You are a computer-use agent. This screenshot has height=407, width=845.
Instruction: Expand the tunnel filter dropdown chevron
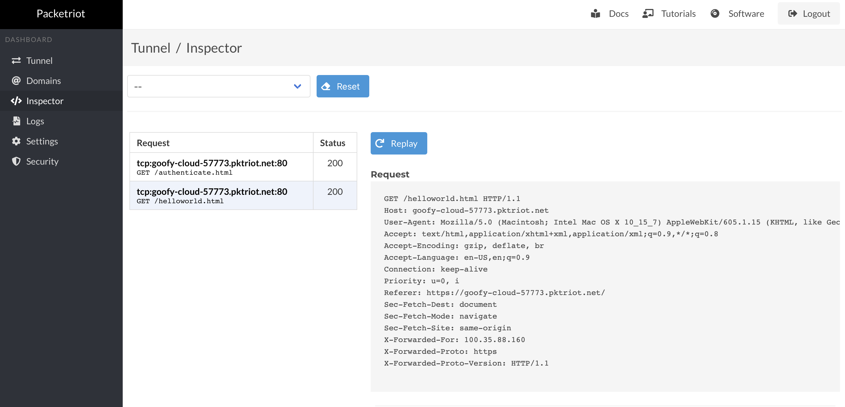[x=298, y=86]
